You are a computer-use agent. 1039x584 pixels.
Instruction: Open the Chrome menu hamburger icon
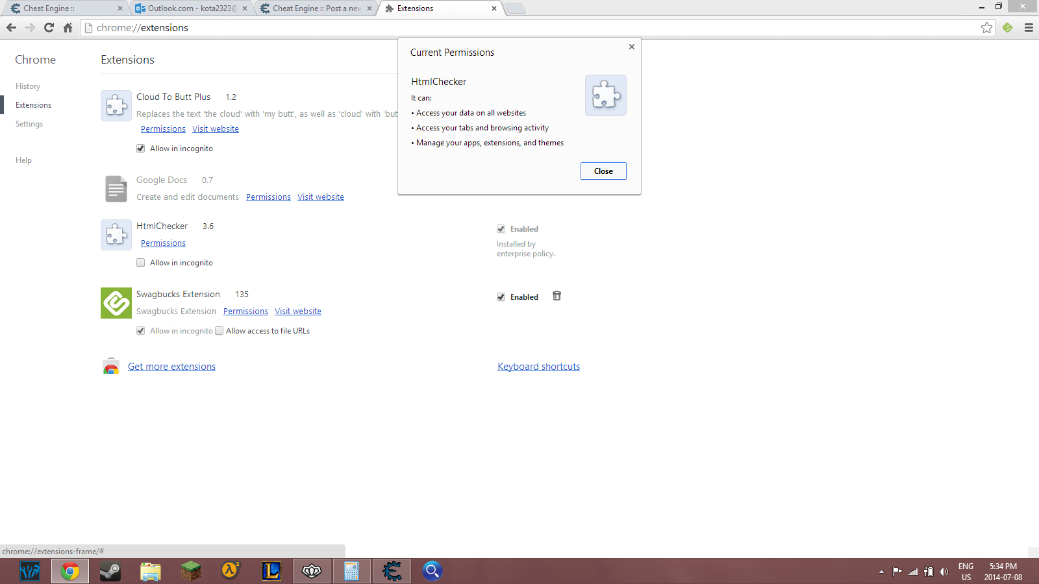tap(1029, 28)
